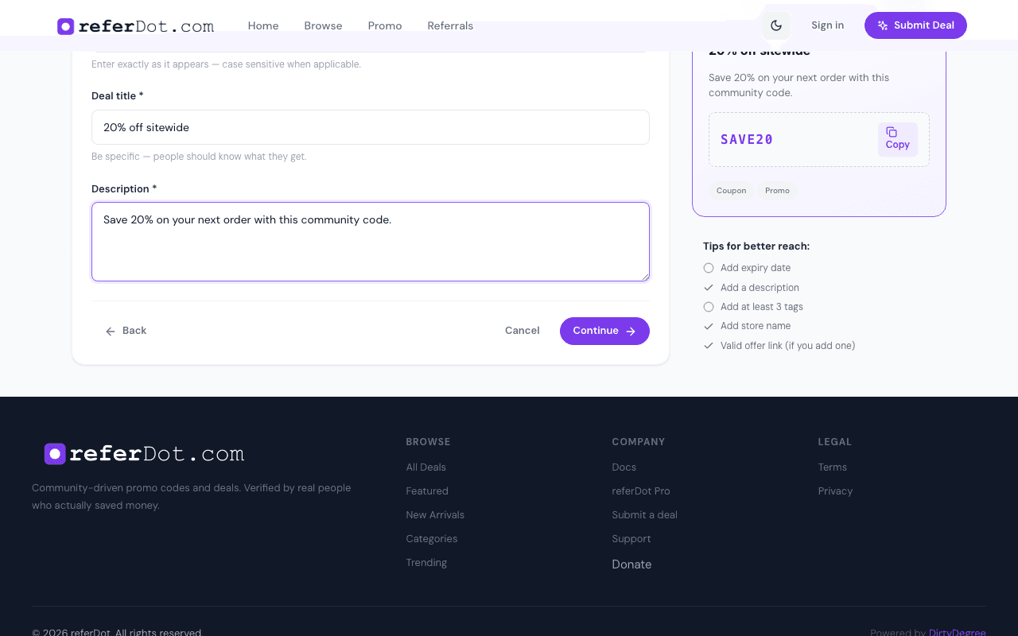Click the Copy button label
The width and height of the screenshot is (1018, 636).
point(897,145)
